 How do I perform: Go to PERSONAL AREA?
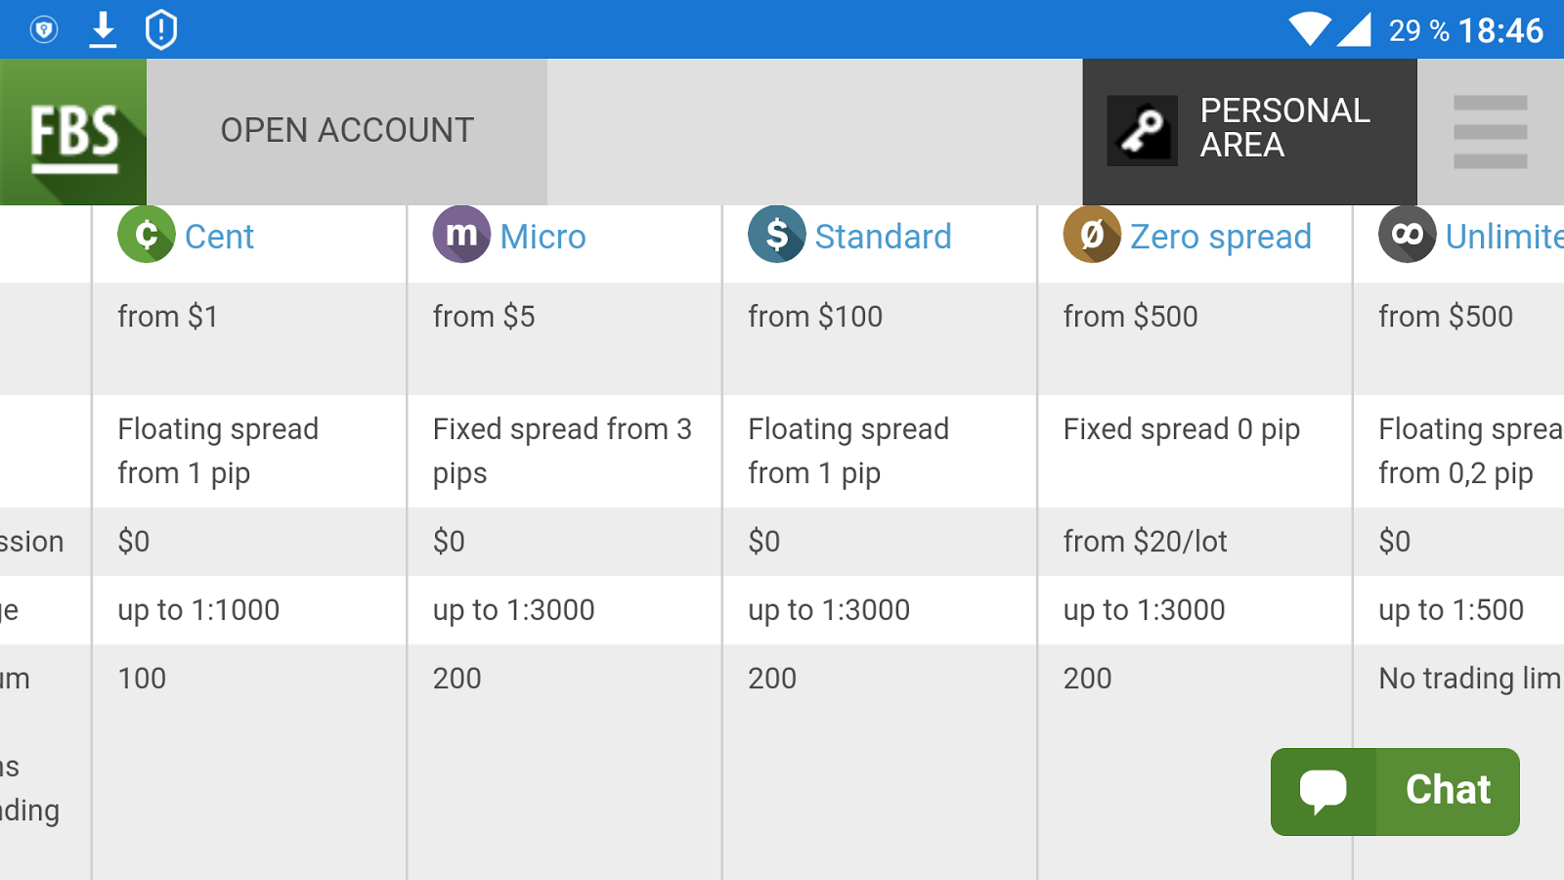[1284, 128]
